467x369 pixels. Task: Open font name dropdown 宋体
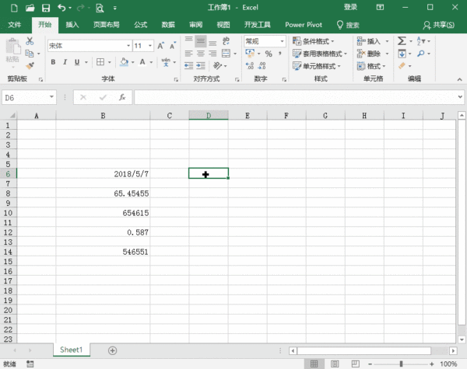pyautogui.click(x=128, y=46)
